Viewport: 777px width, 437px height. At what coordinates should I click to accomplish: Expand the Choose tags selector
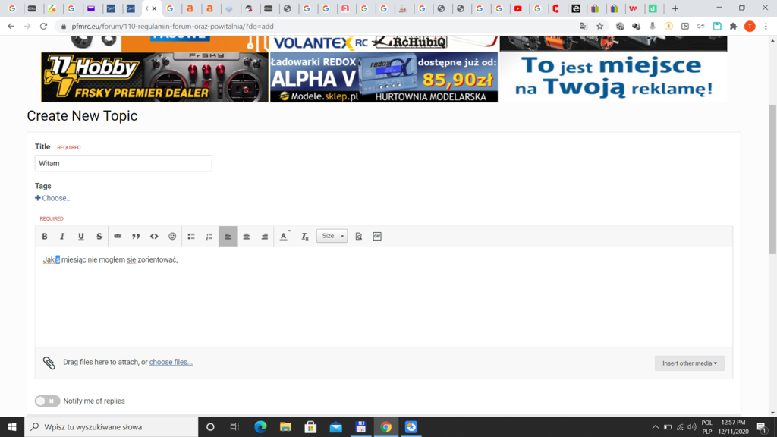point(53,198)
